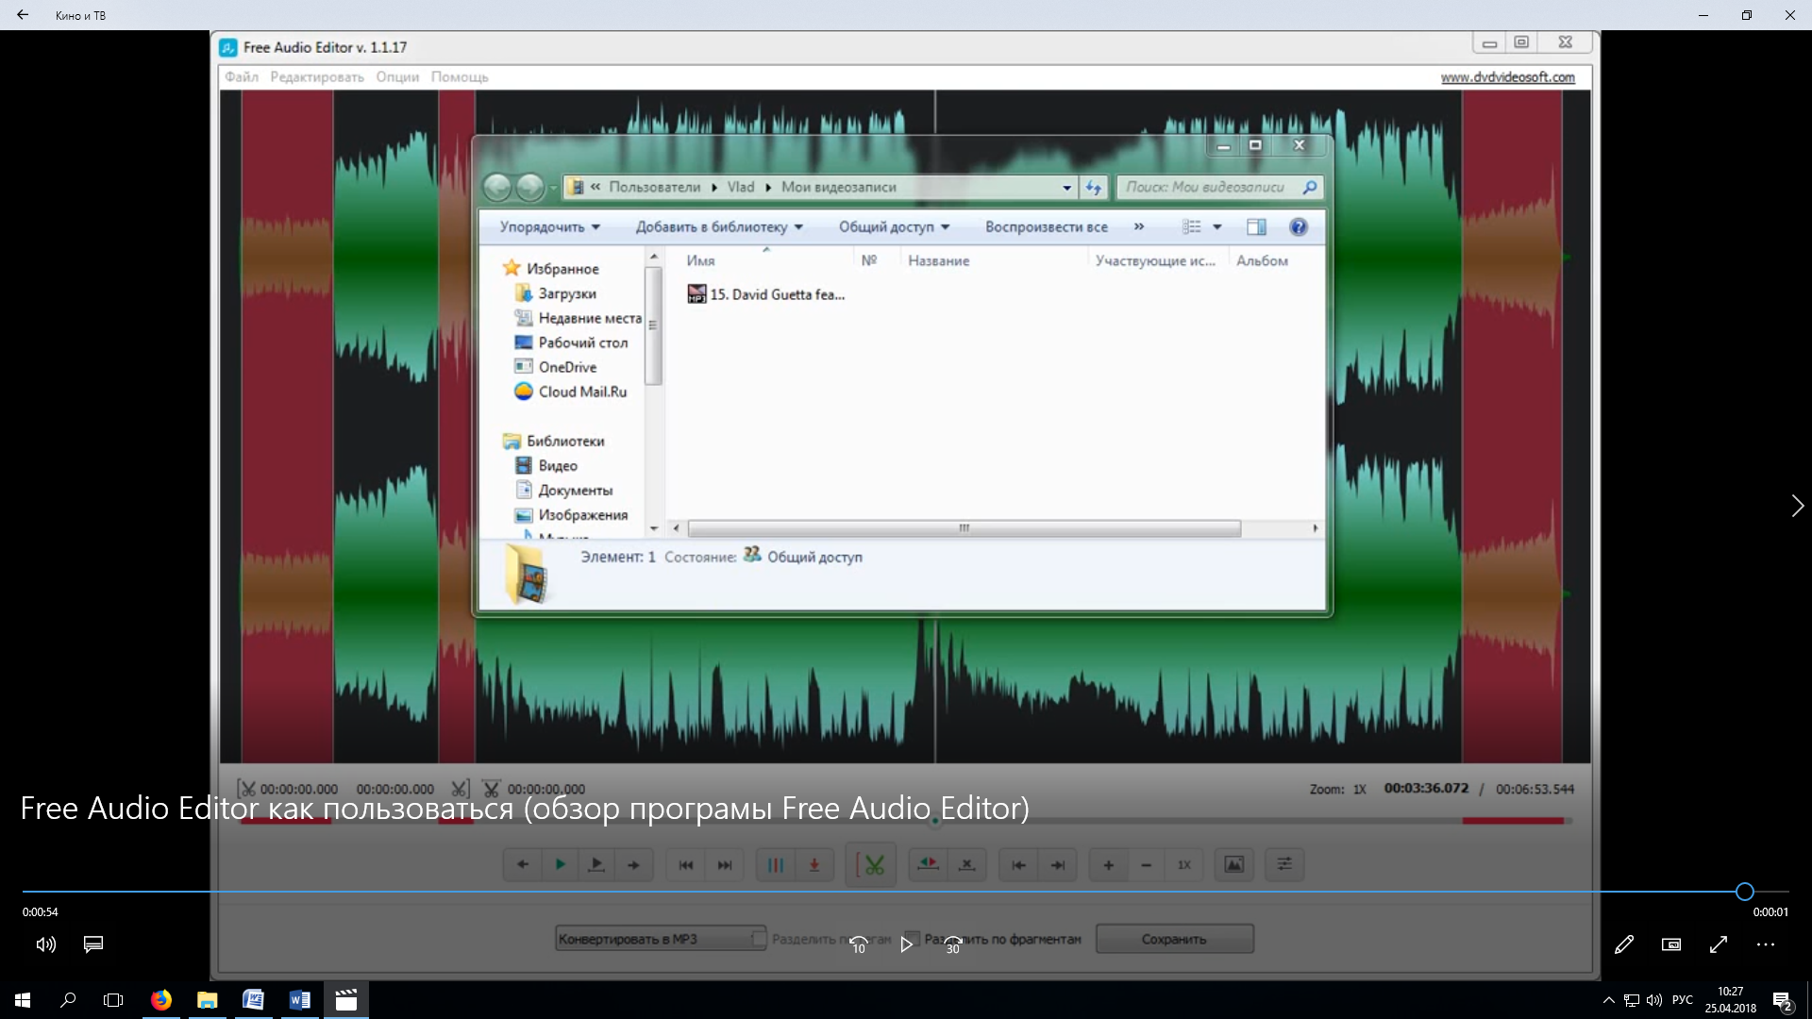
Task: Open the player's three-dot more menu
Action: (x=1766, y=944)
